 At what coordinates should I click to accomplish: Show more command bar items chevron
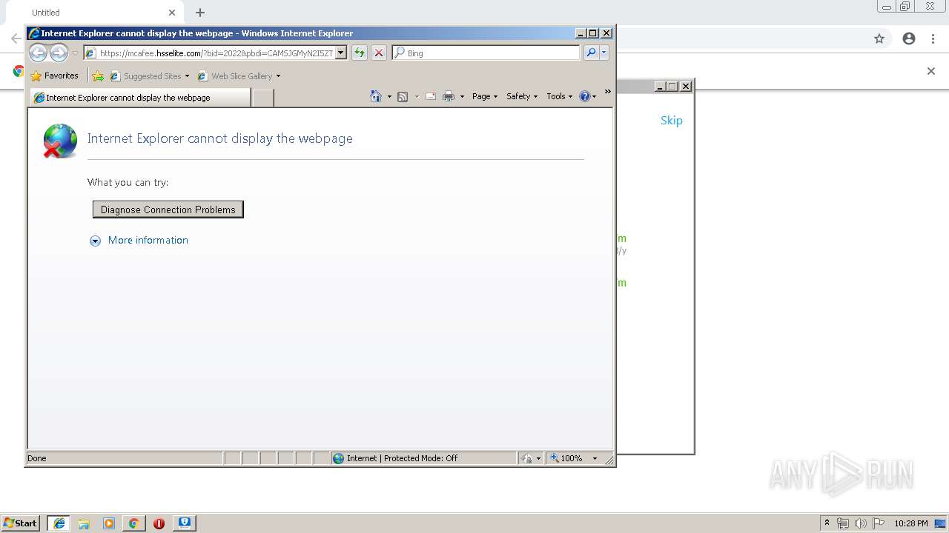[608, 92]
